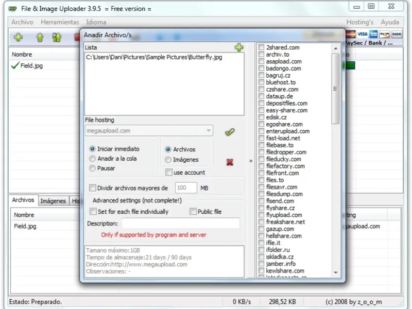The height and width of the screenshot is (309, 412).
Task: Tick the jamber.info checkbox
Action: pyautogui.click(x=261, y=264)
